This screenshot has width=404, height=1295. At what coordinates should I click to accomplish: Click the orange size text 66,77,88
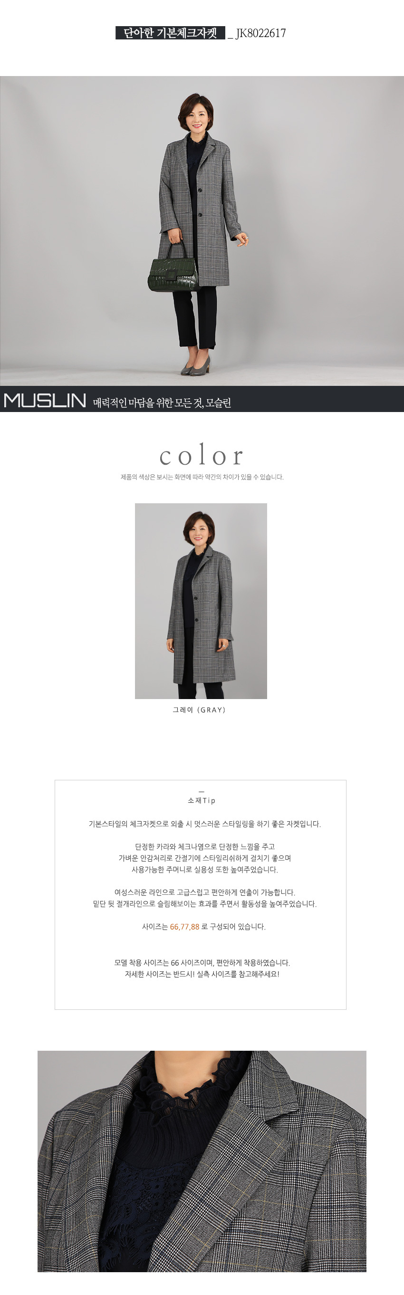click(x=184, y=927)
